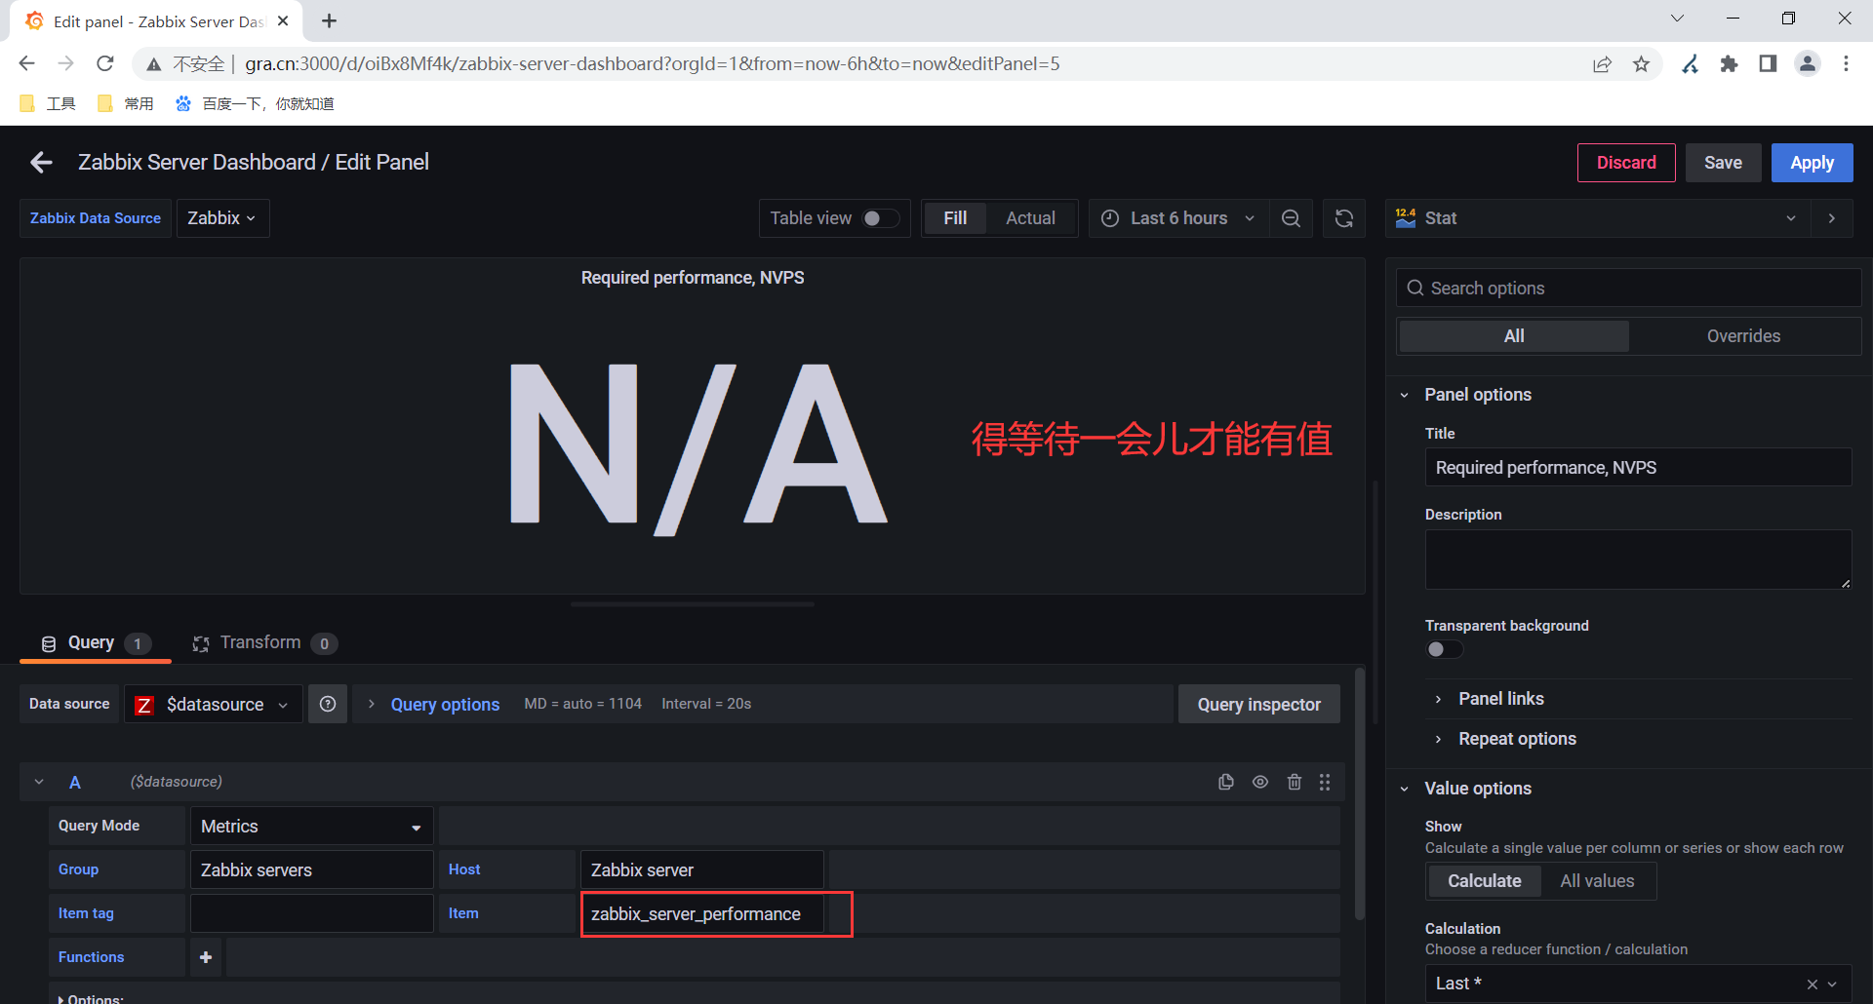Toggle the Table view switch
This screenshot has height=1004, width=1873.
(881, 218)
